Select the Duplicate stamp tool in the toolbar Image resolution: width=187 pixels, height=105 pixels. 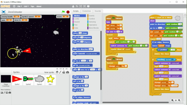73,6
